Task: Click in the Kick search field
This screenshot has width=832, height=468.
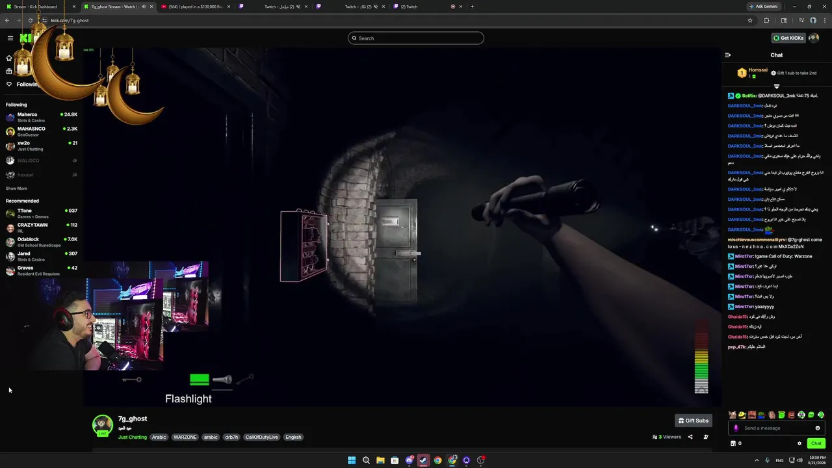Action: click(416, 38)
